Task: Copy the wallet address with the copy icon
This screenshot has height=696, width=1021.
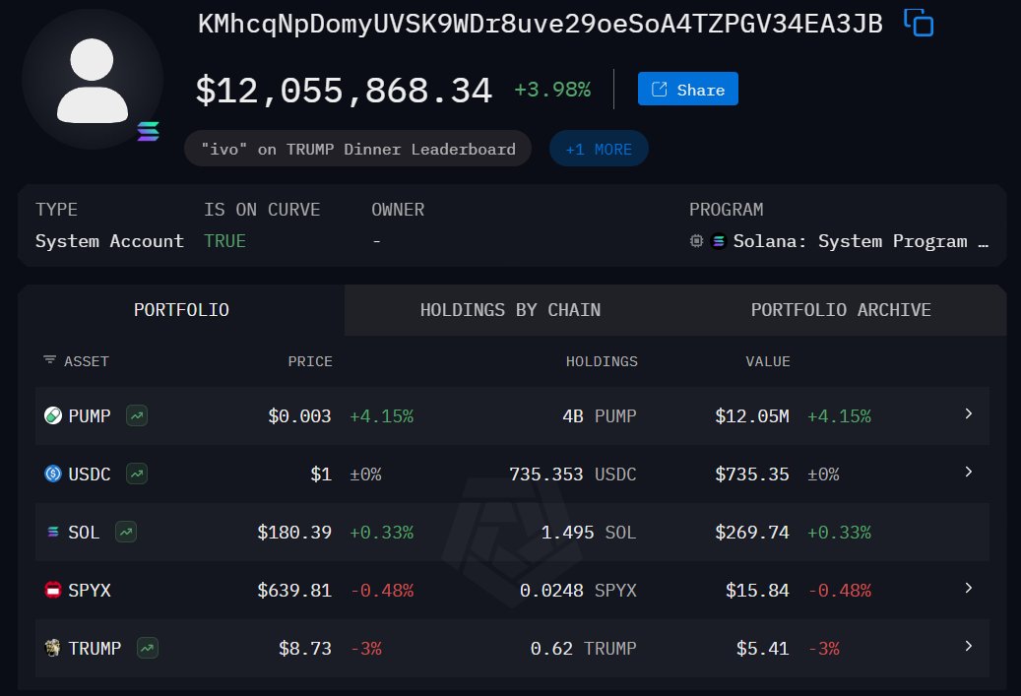Action: (x=919, y=23)
